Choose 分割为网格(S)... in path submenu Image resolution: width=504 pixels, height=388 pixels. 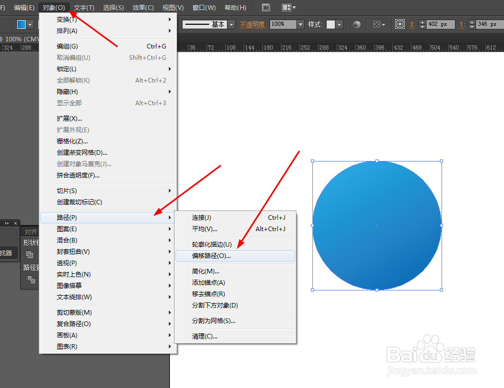pos(235,321)
